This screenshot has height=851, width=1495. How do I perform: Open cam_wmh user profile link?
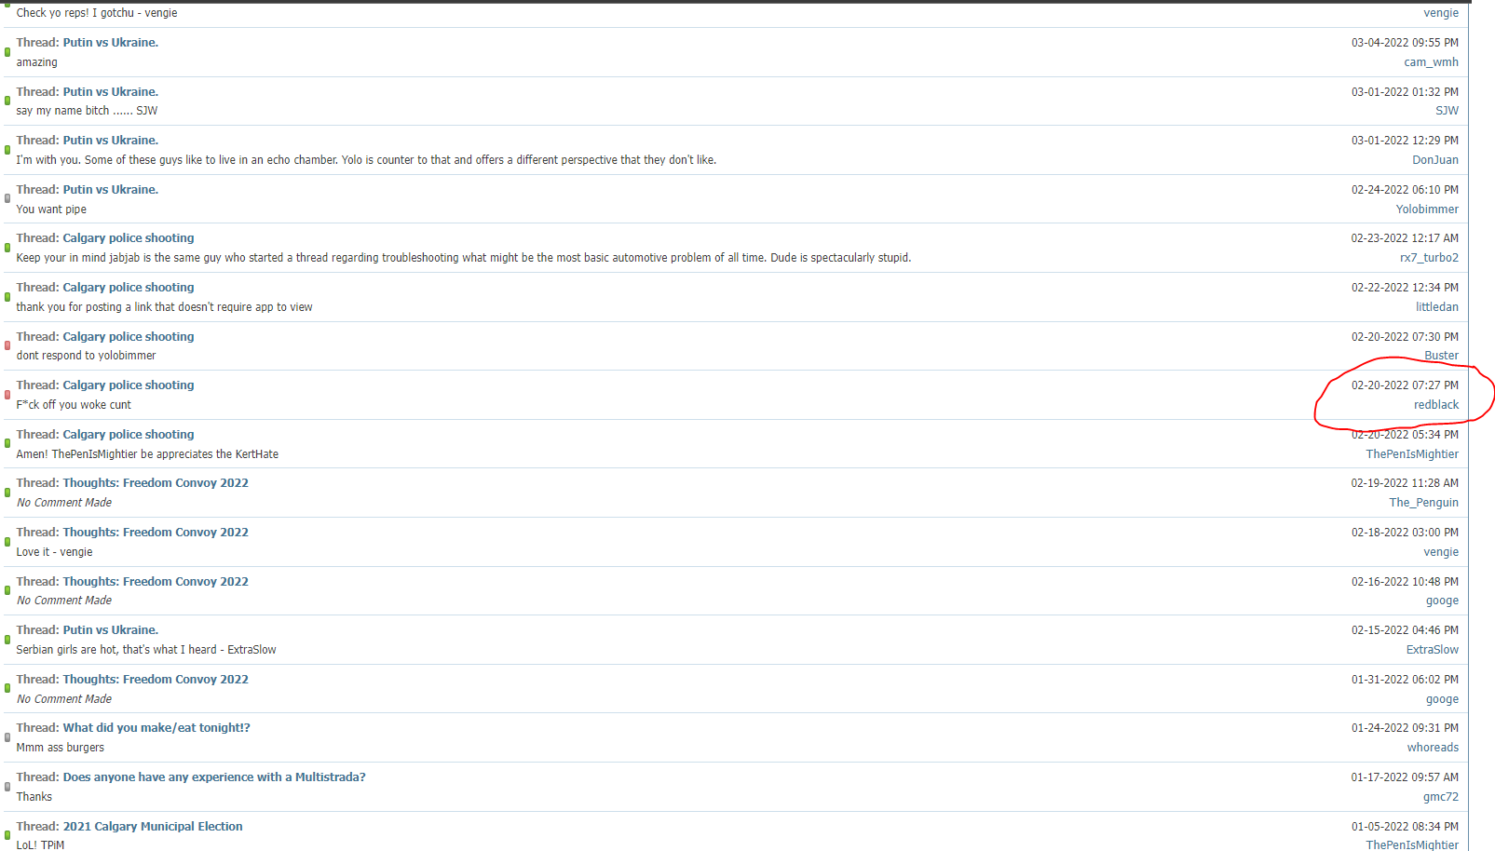(1432, 62)
